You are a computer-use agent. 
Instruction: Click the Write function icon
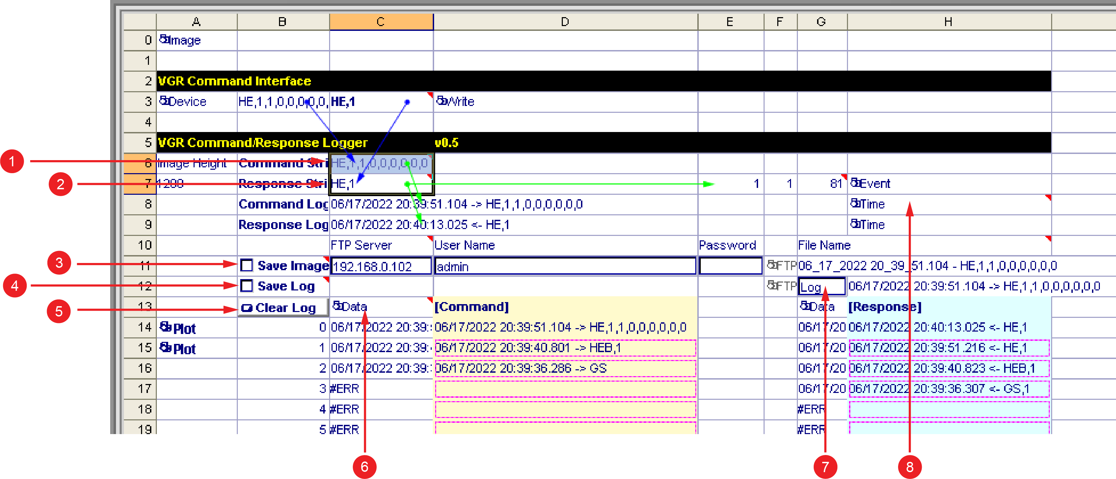441,101
